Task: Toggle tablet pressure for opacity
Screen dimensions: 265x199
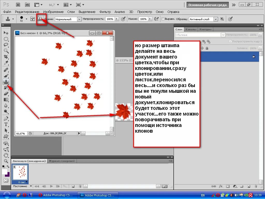Action: pos(123,19)
